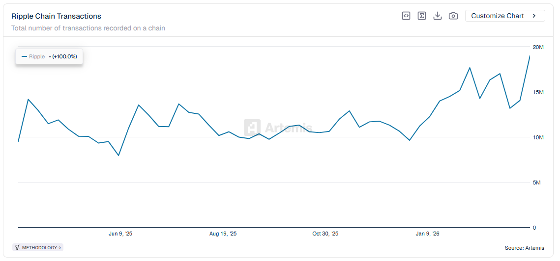Click the Aug 19, '25 axis label
Image resolution: width=560 pixels, height=261 pixels.
223,234
